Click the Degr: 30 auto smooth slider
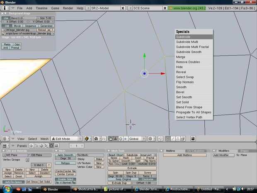 (65, 159)
